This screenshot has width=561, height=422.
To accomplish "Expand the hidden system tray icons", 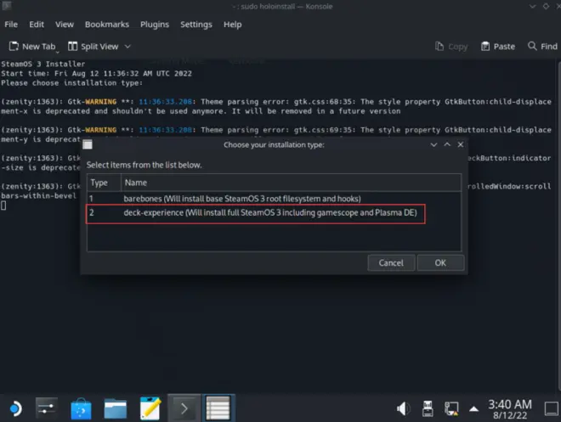I will 473,408.
